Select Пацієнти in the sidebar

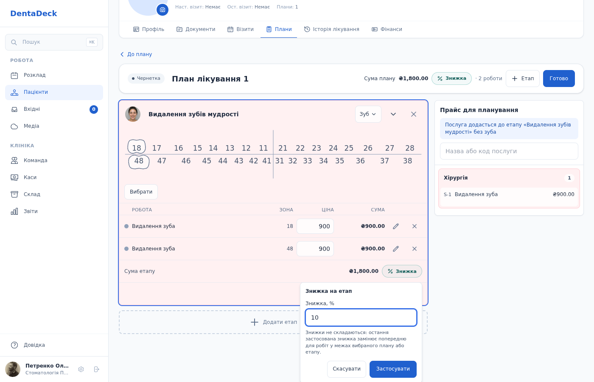tap(54, 92)
